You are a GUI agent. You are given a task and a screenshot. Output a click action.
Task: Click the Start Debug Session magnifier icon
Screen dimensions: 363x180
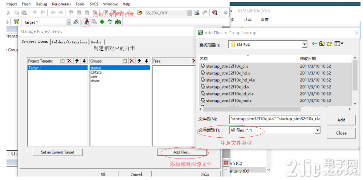pos(215,13)
